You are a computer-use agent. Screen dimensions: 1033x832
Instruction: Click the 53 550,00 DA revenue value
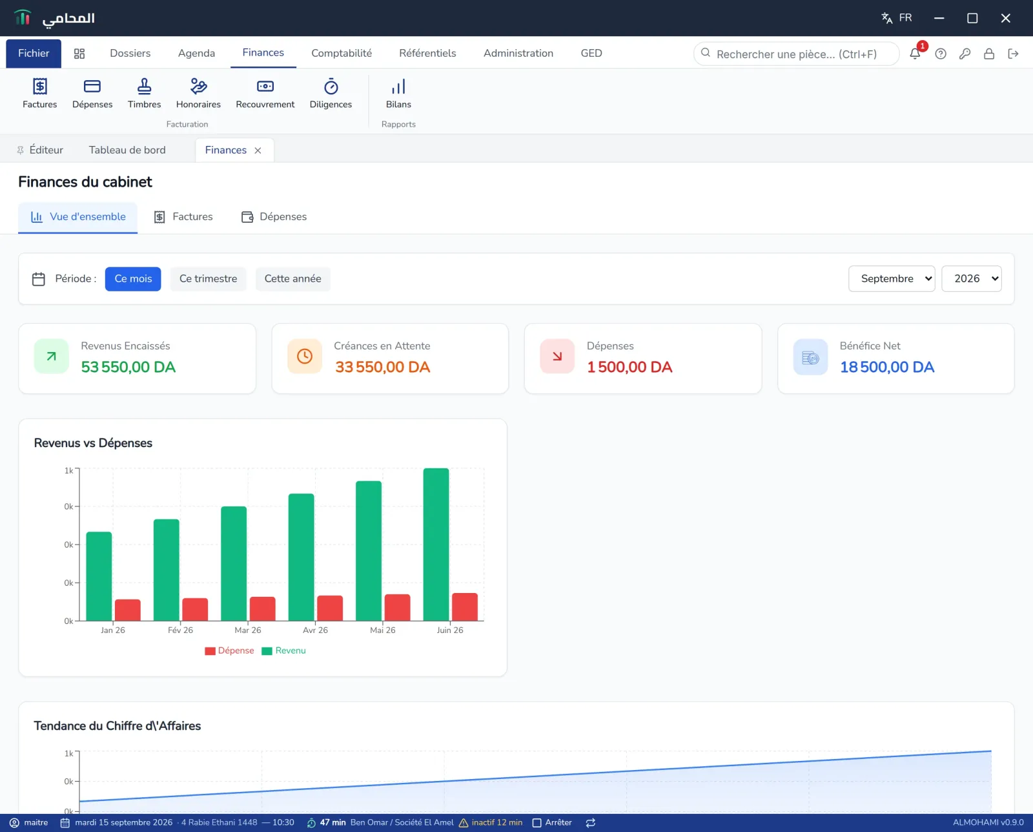pyautogui.click(x=128, y=368)
